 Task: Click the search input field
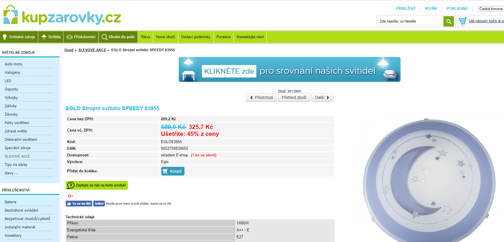410,21
